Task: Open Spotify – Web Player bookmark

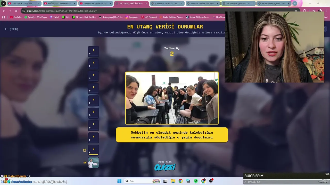Action: pos(36,17)
